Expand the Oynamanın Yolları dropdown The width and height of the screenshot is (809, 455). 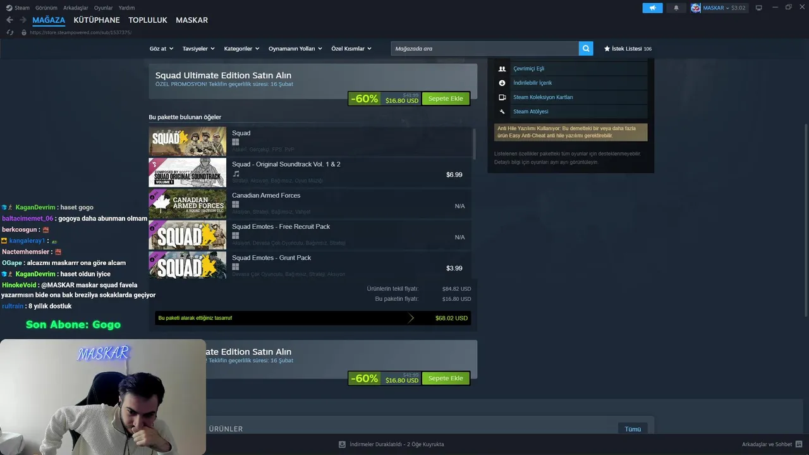click(295, 49)
